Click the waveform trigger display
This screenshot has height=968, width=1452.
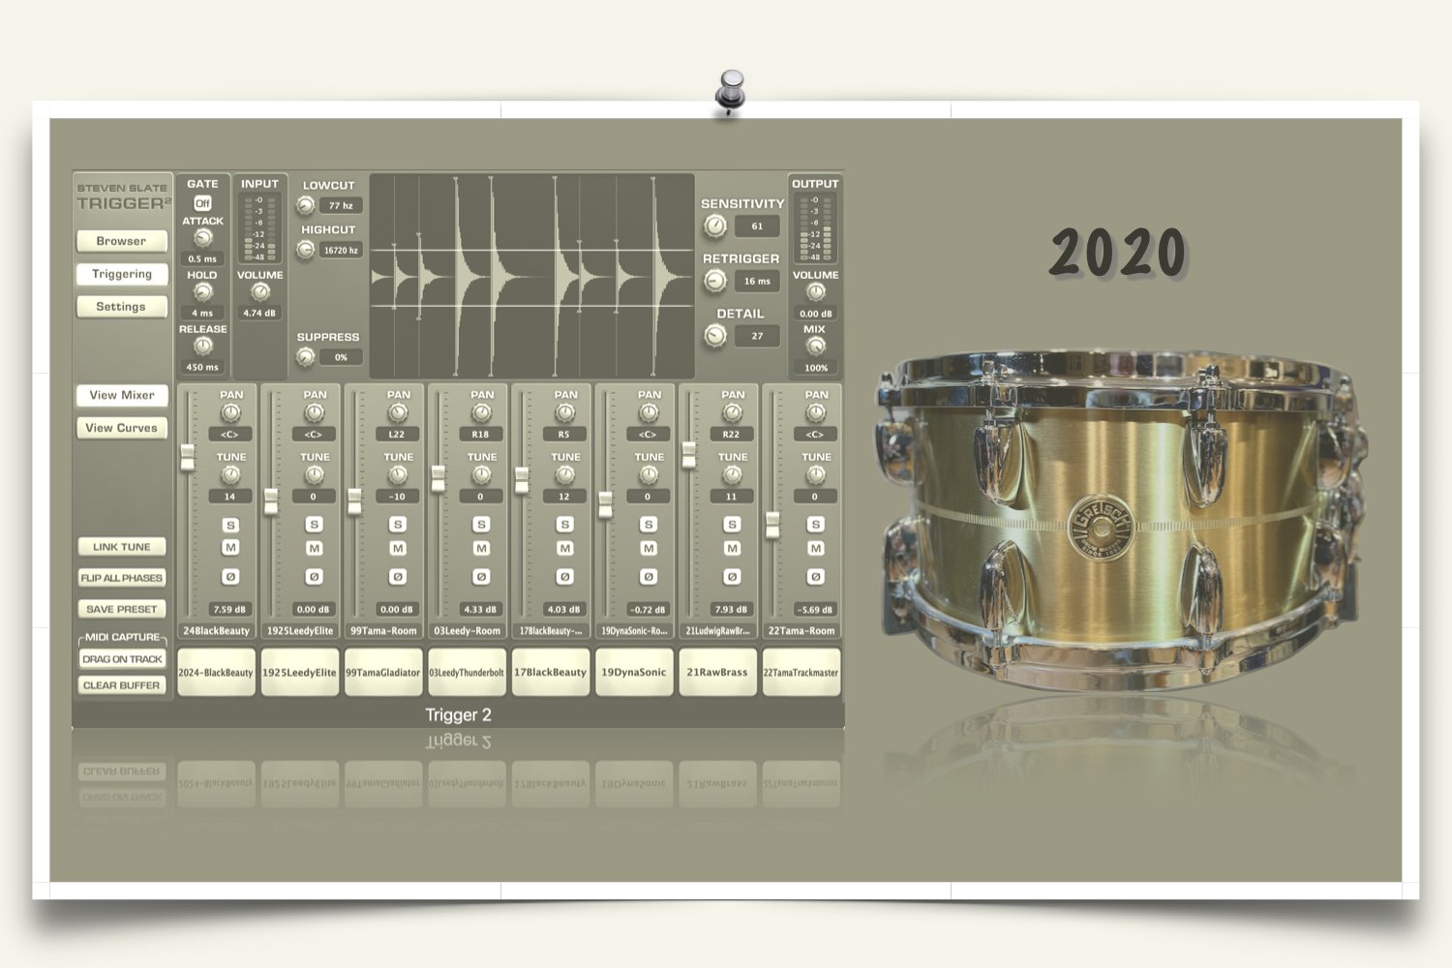click(531, 277)
